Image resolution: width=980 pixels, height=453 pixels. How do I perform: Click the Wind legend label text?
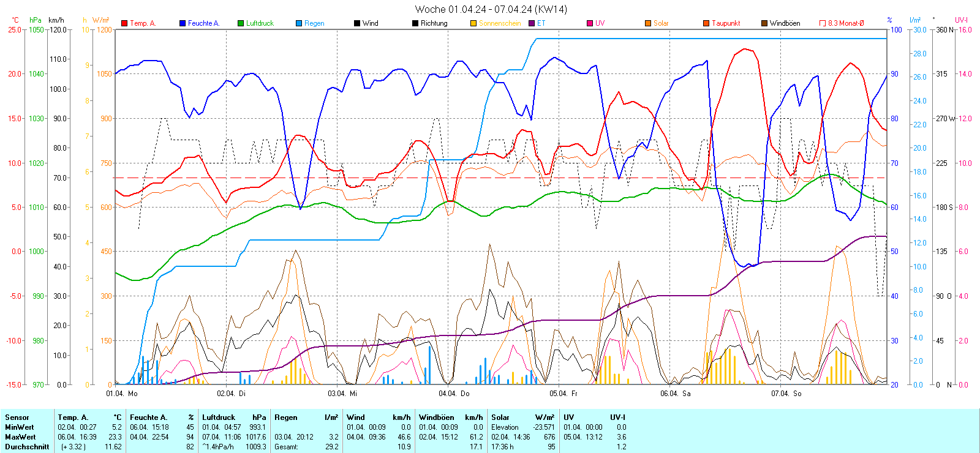[x=371, y=23]
